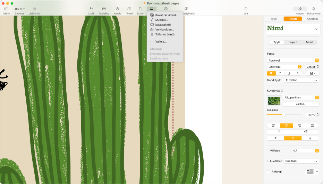Enable the Anfangi checkbox
This screenshot has width=323, height=184.
269,171
